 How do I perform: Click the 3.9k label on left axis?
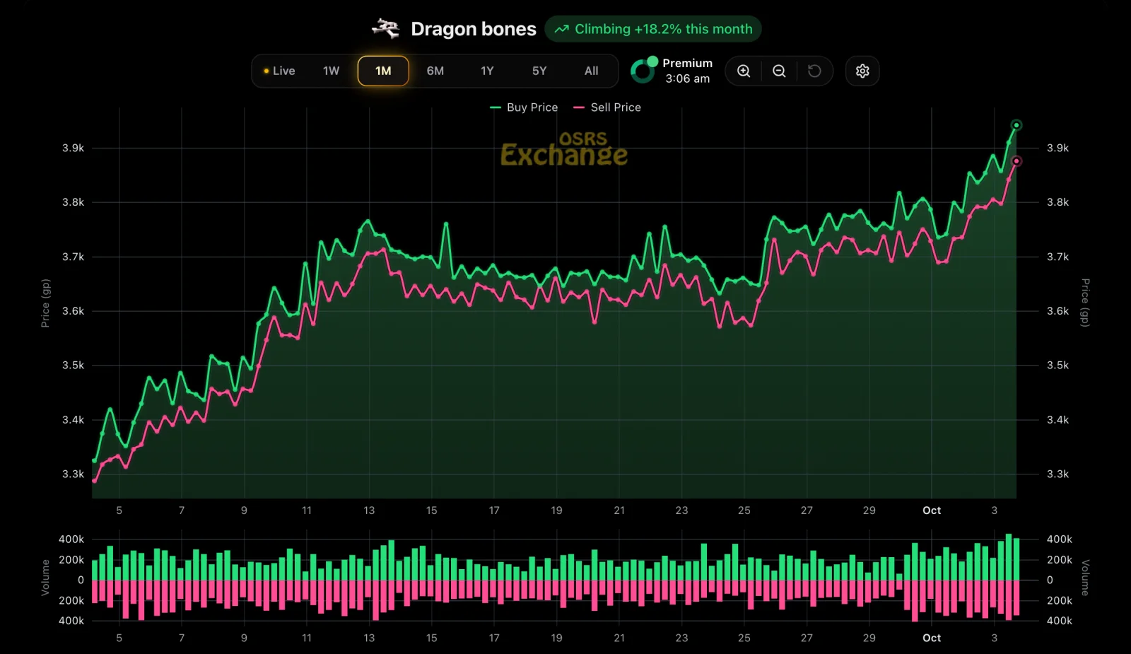(73, 148)
